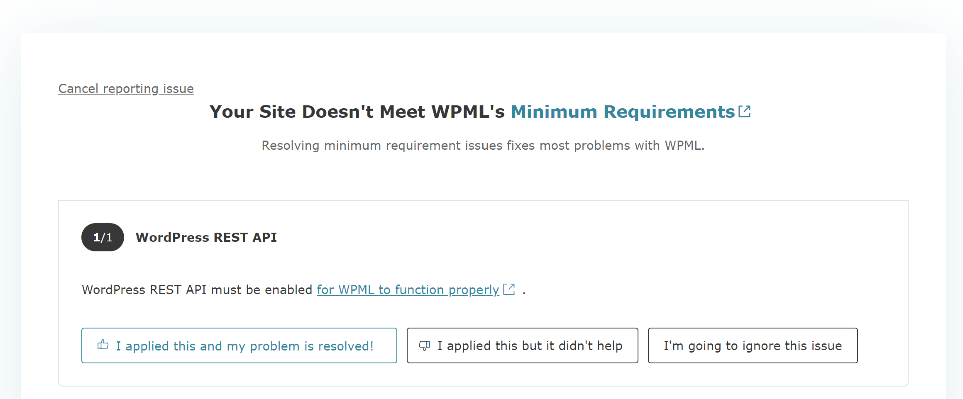Click the 1/1 step counter badge
Image resolution: width=963 pixels, height=399 pixels.
click(103, 237)
